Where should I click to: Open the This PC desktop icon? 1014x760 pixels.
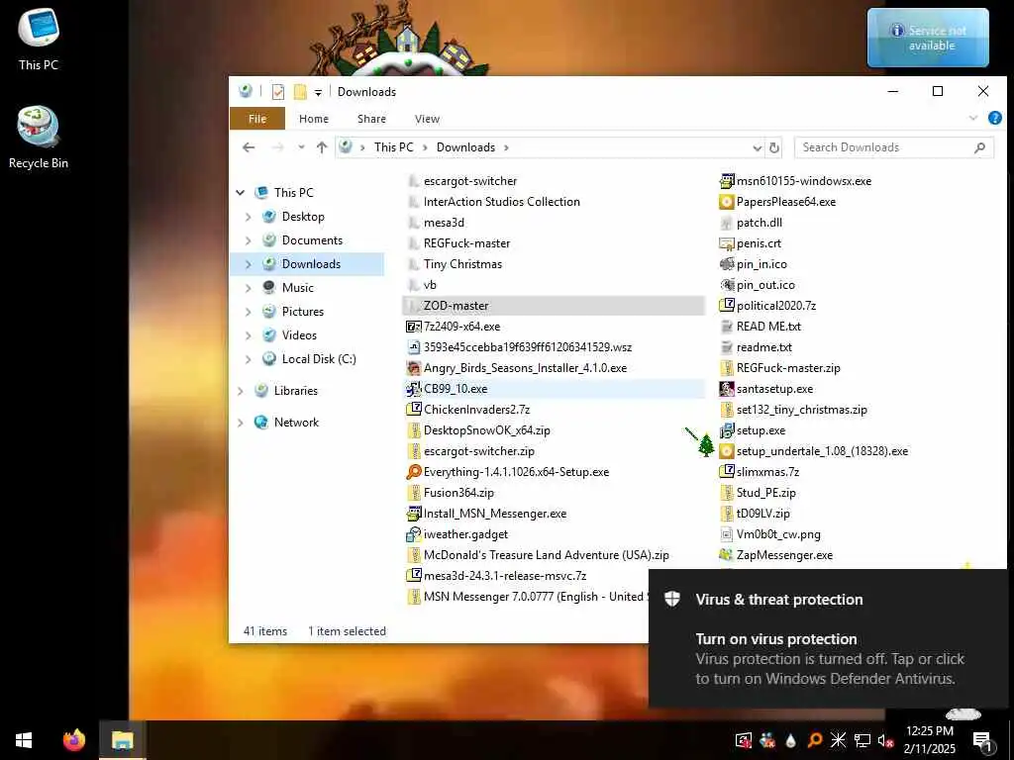(39, 39)
